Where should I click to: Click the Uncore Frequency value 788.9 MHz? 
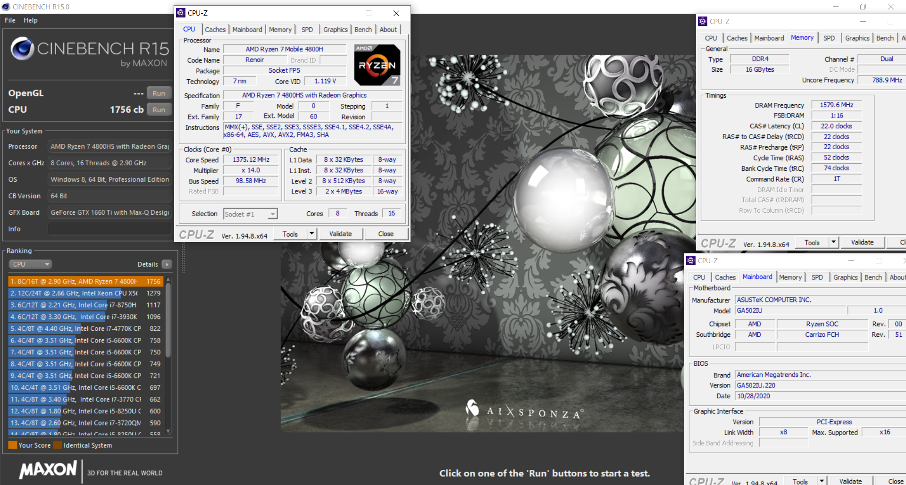pyautogui.click(x=881, y=80)
